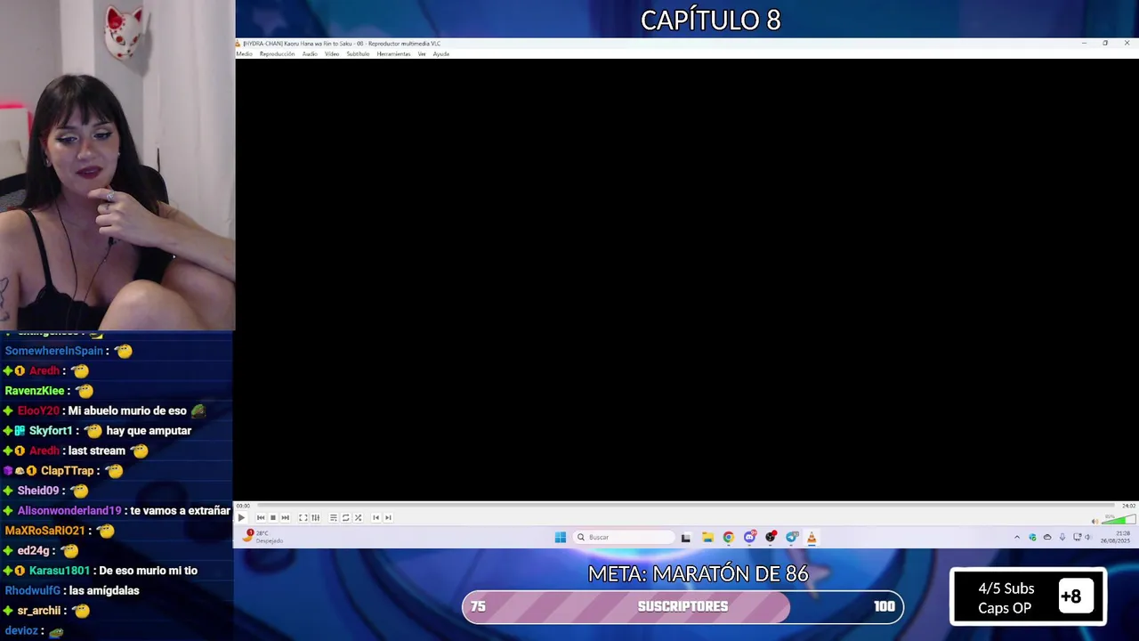Mute audio via VLC speaker icon
1139x641 pixels.
point(1095,522)
